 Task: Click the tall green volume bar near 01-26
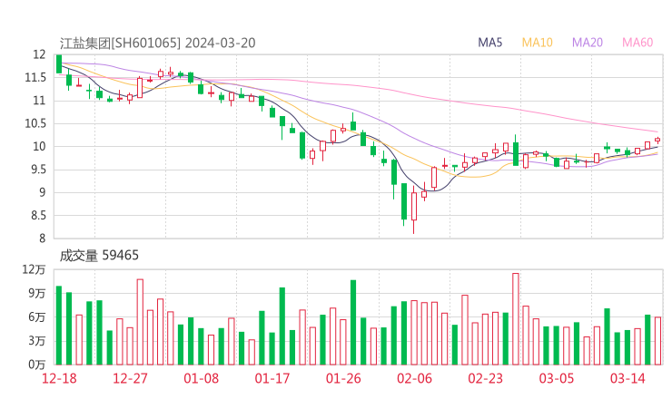pyautogui.click(x=353, y=322)
